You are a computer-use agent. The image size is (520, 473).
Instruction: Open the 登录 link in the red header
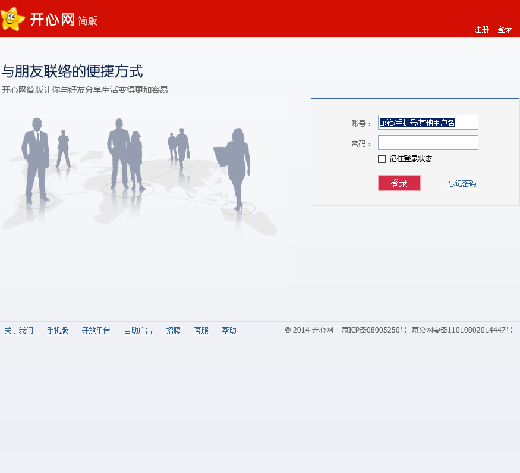505,30
